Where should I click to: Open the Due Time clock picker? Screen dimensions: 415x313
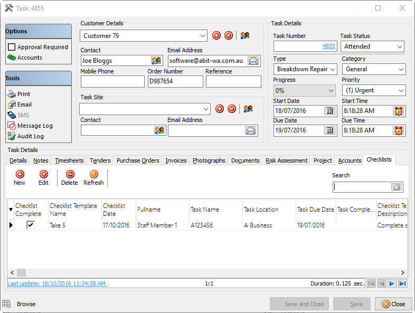[398, 130]
